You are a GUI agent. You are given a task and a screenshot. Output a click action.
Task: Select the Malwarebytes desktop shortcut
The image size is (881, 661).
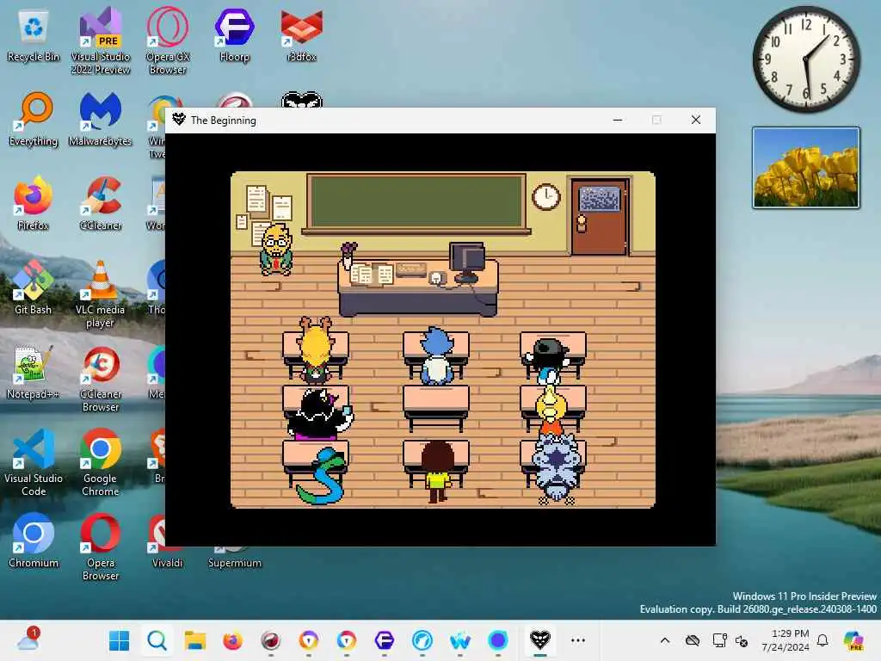100,119
